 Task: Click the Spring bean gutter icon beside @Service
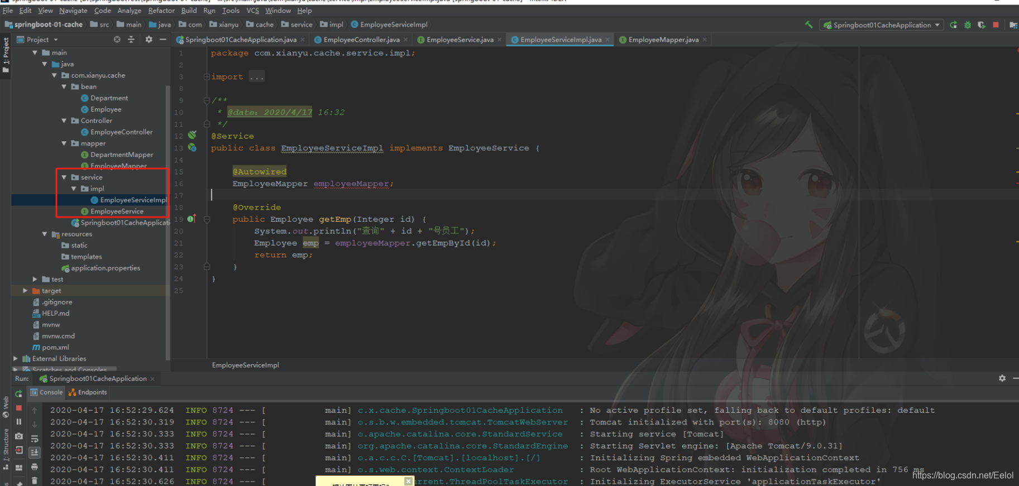pos(192,136)
